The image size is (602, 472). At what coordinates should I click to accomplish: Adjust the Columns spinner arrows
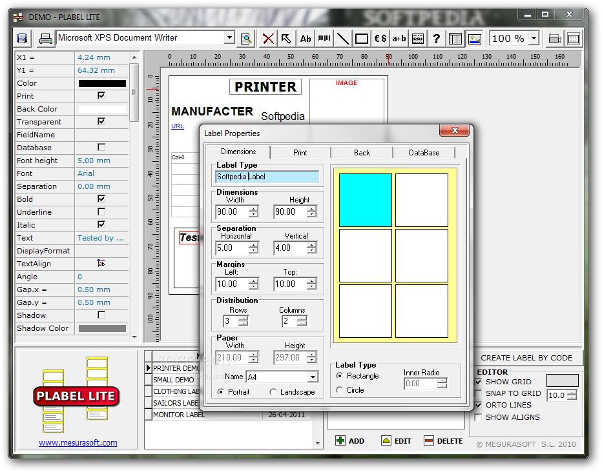click(302, 320)
